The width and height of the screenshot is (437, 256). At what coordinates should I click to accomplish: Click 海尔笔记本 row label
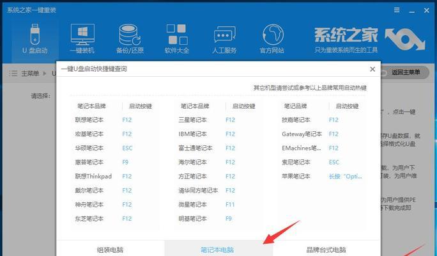[x=192, y=162]
